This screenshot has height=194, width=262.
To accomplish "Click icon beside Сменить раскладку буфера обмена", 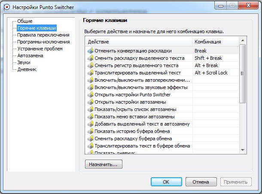I will 90,139.
